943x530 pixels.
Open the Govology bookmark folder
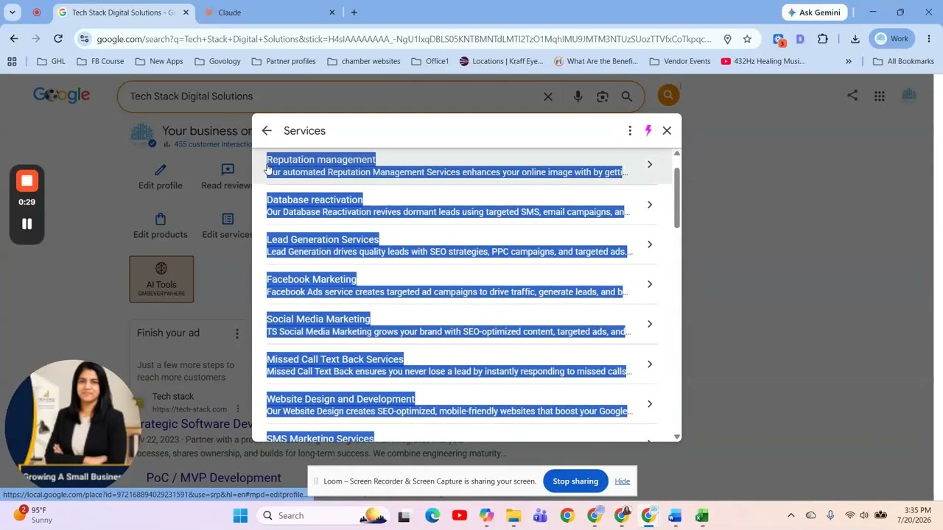click(217, 62)
